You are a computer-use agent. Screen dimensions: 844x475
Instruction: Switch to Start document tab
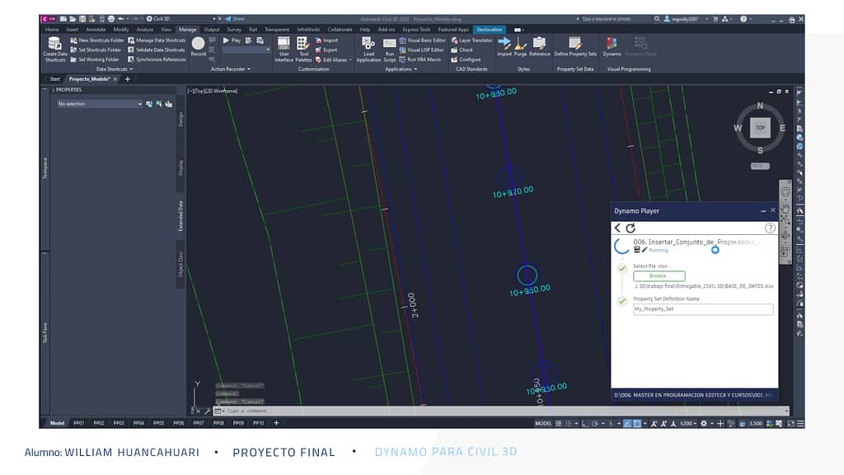55,79
